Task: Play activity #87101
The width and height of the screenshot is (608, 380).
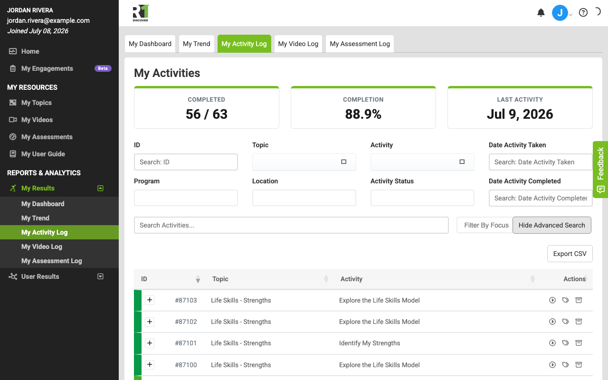Action: point(552,343)
